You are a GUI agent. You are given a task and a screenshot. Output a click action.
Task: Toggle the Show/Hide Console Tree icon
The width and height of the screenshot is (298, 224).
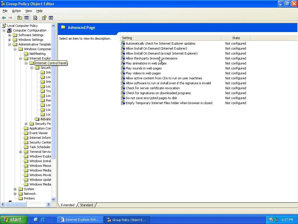(26, 18)
